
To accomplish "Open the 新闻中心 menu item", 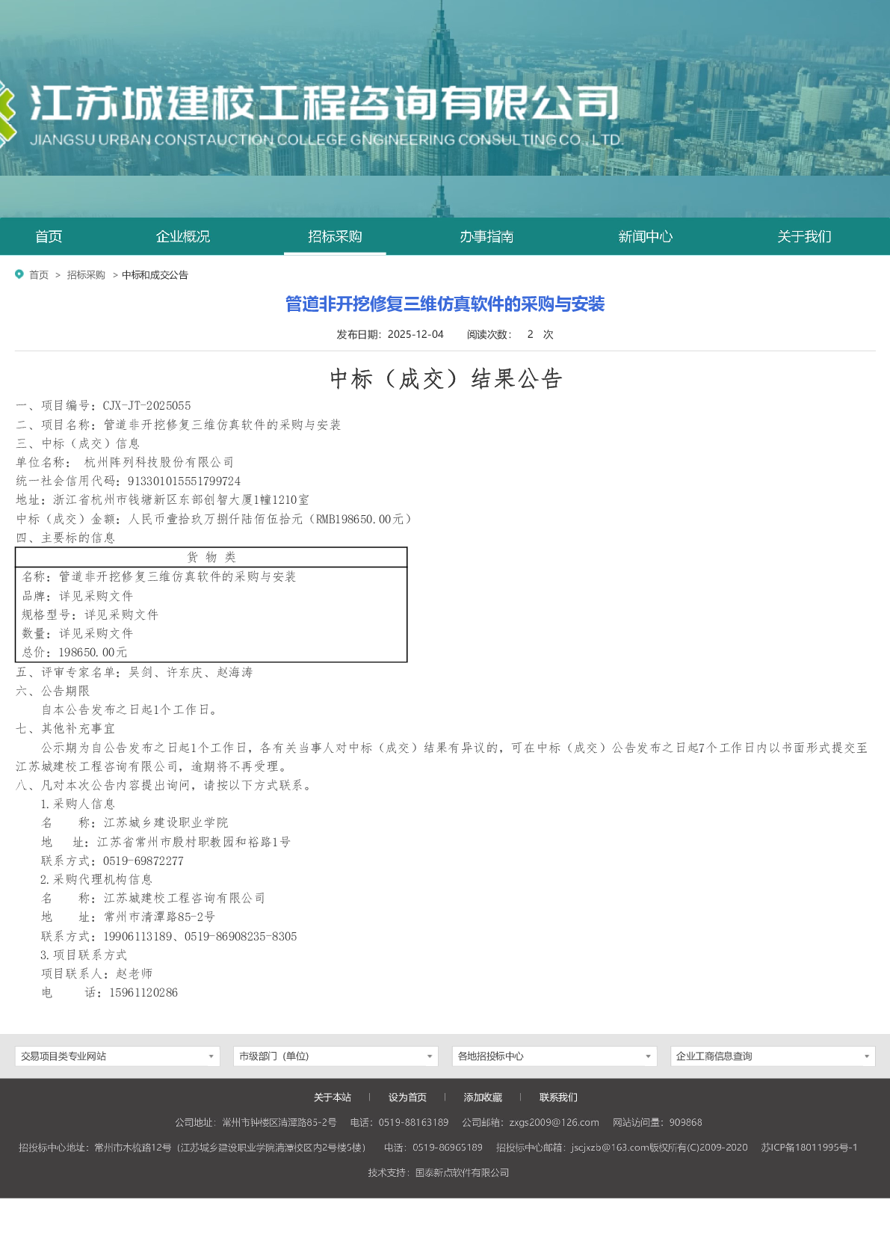I will [645, 237].
